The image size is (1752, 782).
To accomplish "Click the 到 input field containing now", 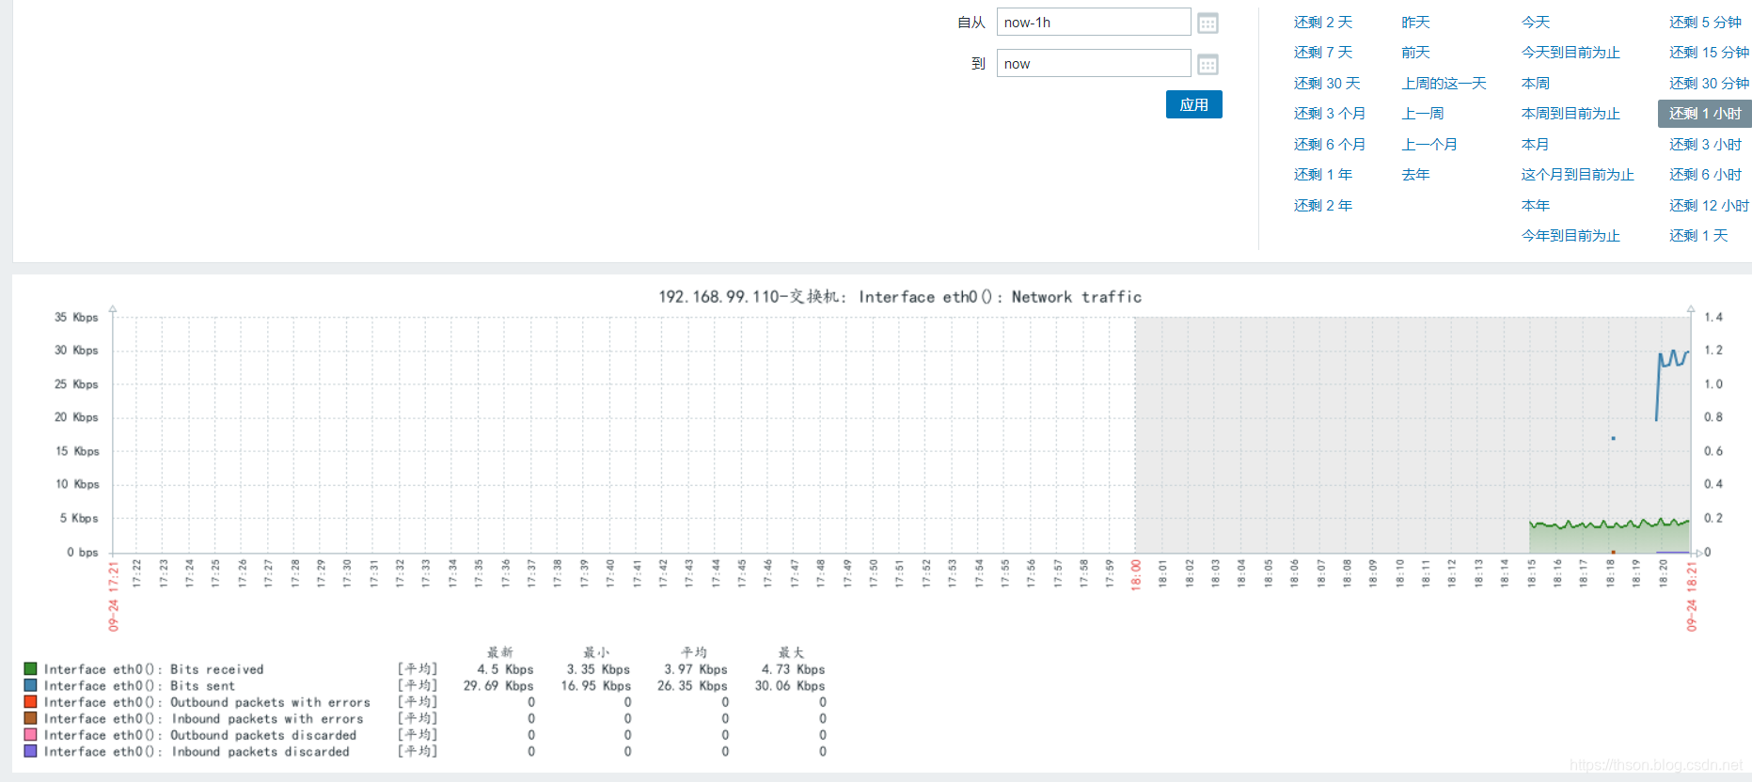I will [1094, 63].
